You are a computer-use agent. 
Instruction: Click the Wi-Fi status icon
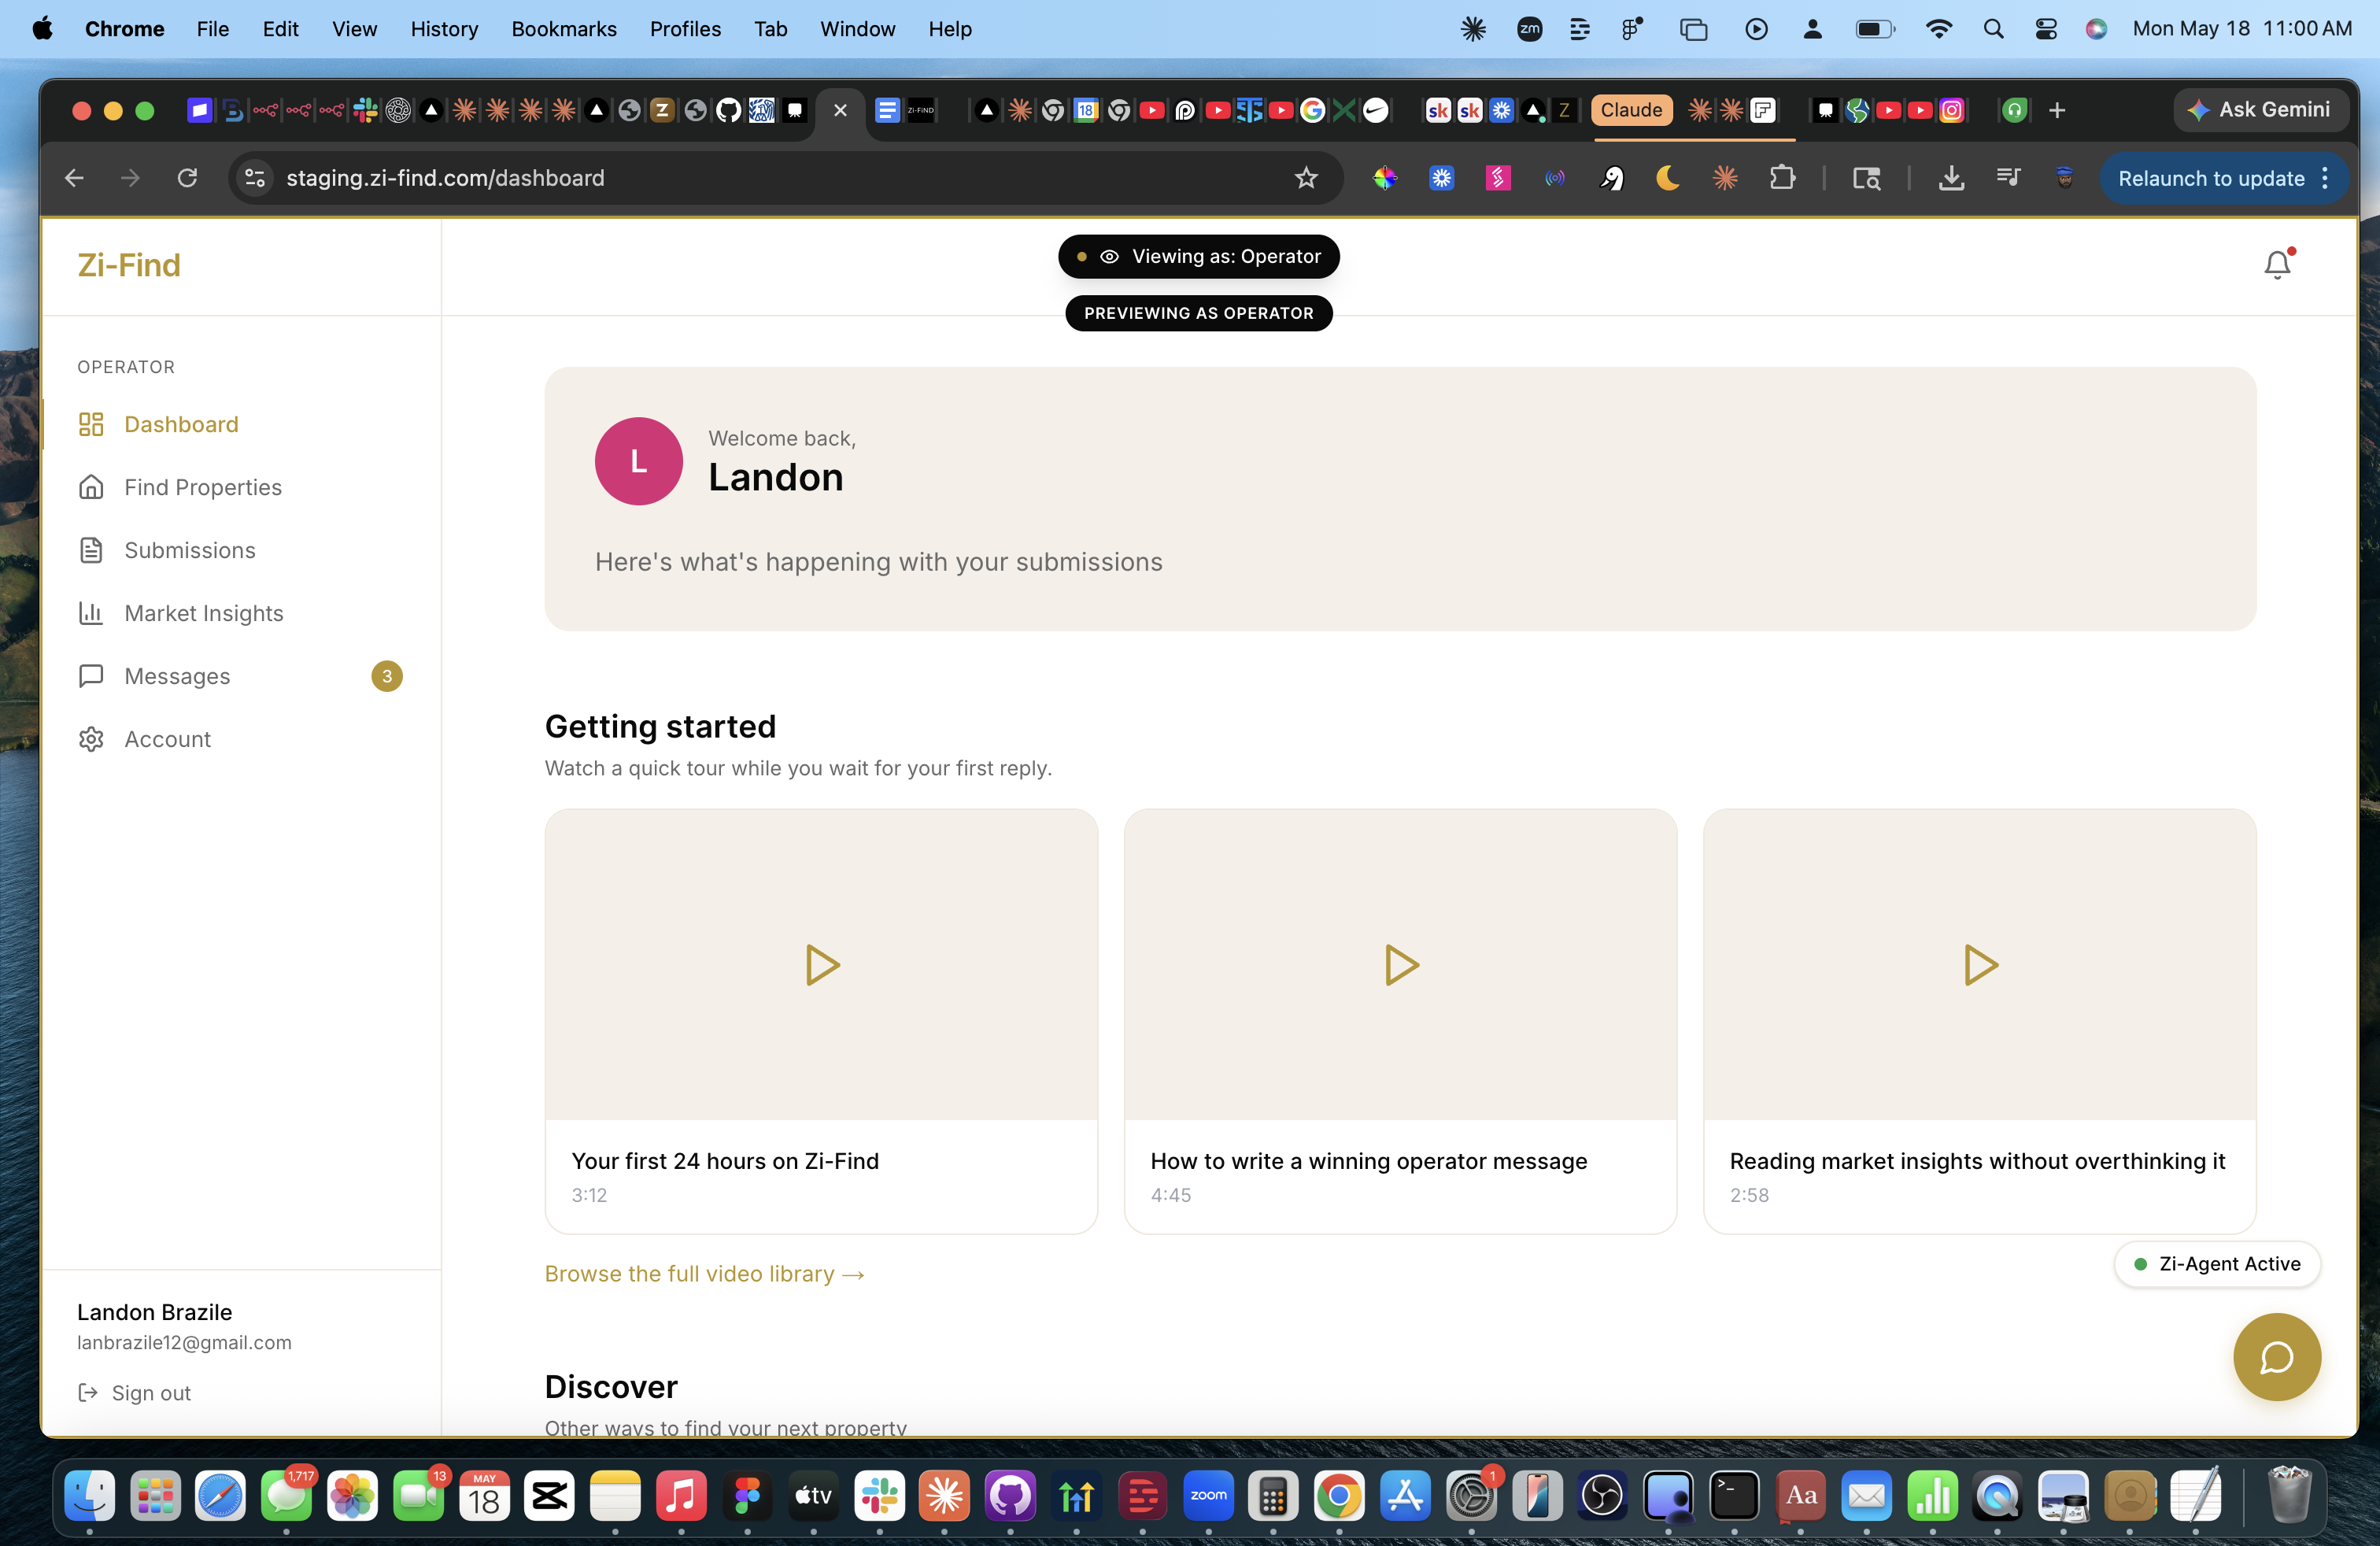tap(1938, 29)
